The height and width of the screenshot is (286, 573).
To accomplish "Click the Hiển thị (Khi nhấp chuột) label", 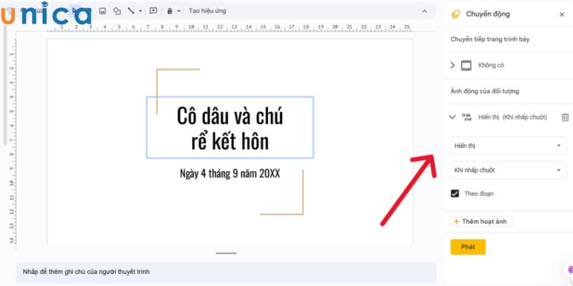I will pyautogui.click(x=513, y=117).
